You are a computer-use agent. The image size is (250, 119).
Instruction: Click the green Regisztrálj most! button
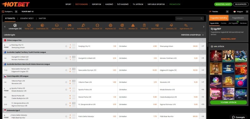[223, 4]
